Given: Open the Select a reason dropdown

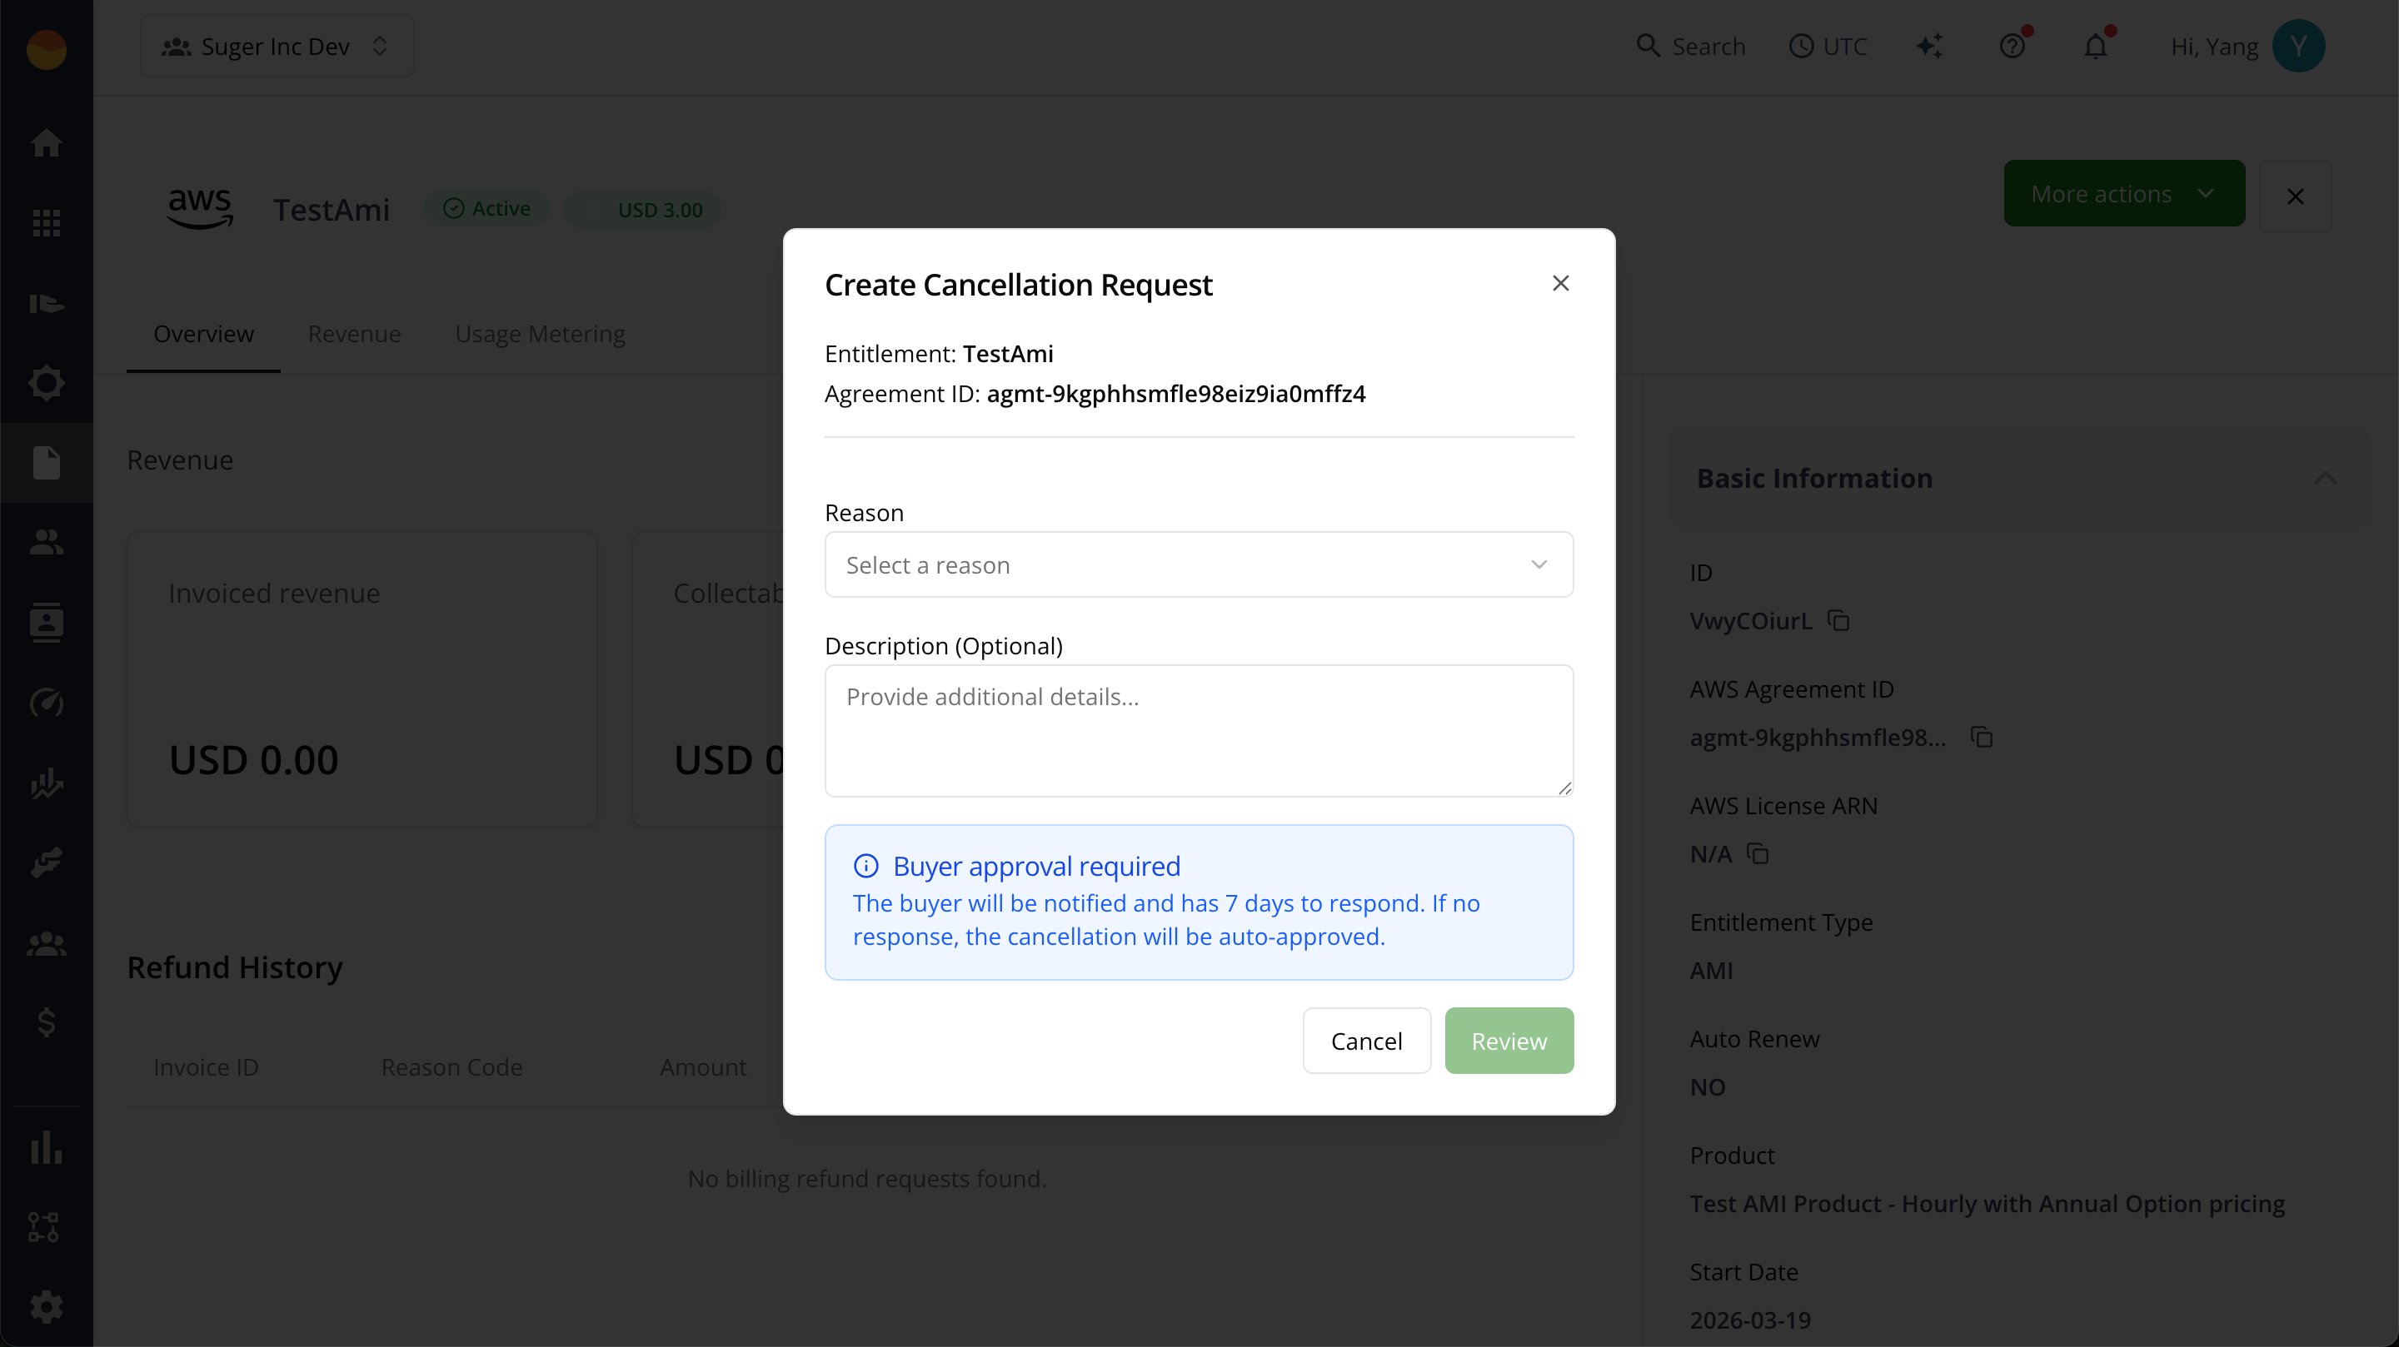Looking at the screenshot, I should (1198, 565).
